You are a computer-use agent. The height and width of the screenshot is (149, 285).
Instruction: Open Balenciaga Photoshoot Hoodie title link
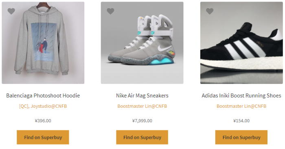tap(43, 96)
